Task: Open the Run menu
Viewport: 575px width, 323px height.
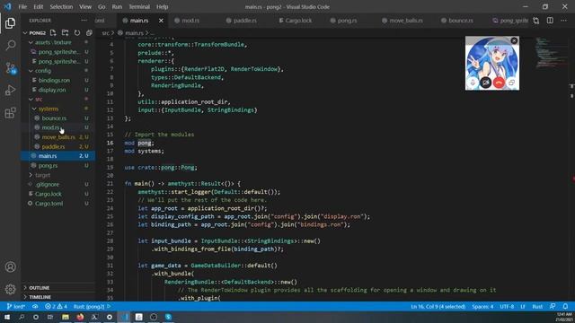Action: click(117, 7)
